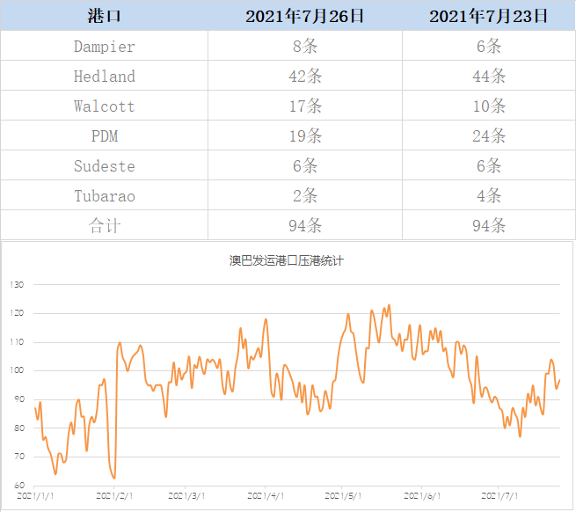
Task: Click the 110 y-axis label
Action: (17, 342)
